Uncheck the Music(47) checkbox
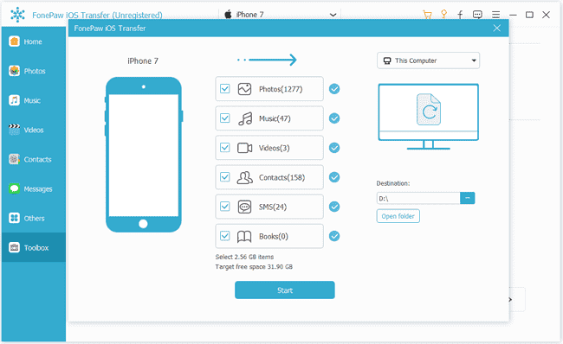 [225, 118]
